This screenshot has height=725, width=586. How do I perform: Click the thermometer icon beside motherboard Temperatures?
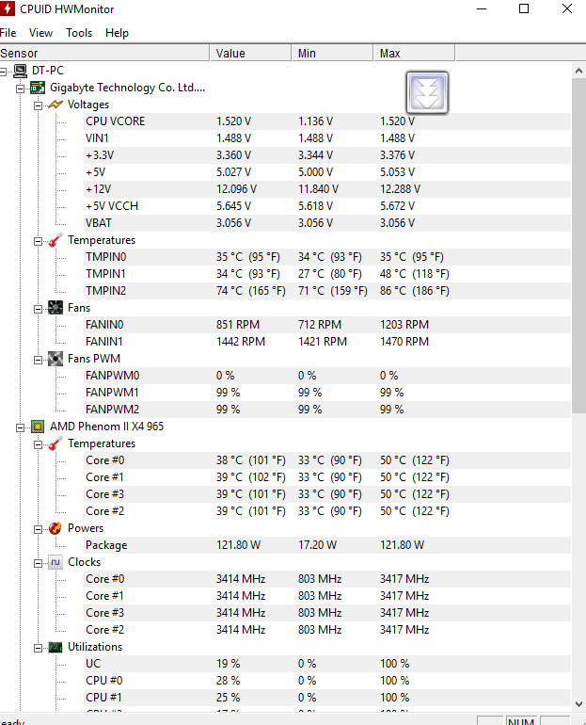click(x=55, y=240)
